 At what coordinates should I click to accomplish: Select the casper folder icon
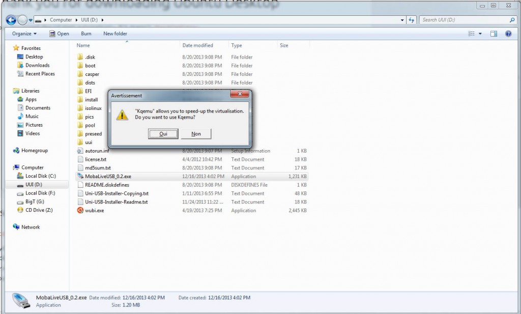[x=80, y=74]
